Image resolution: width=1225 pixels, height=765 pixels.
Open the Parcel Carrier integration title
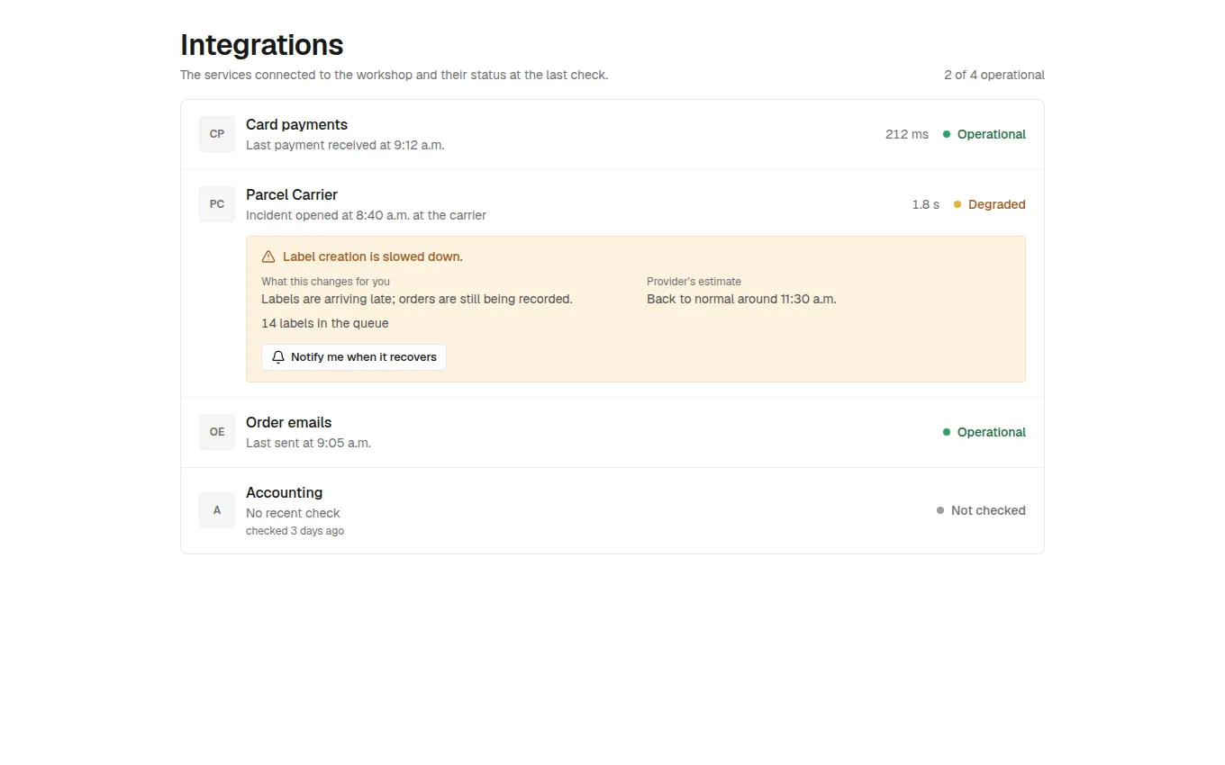coord(292,195)
